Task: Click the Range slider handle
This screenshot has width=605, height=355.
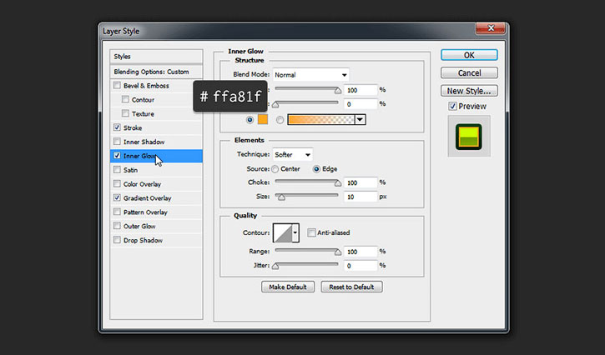Action: 338,252
